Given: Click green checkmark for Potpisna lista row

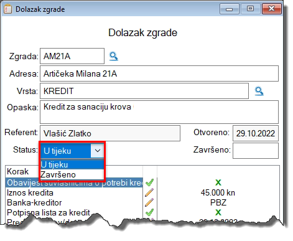Looking at the screenshot, I should 149,212.
